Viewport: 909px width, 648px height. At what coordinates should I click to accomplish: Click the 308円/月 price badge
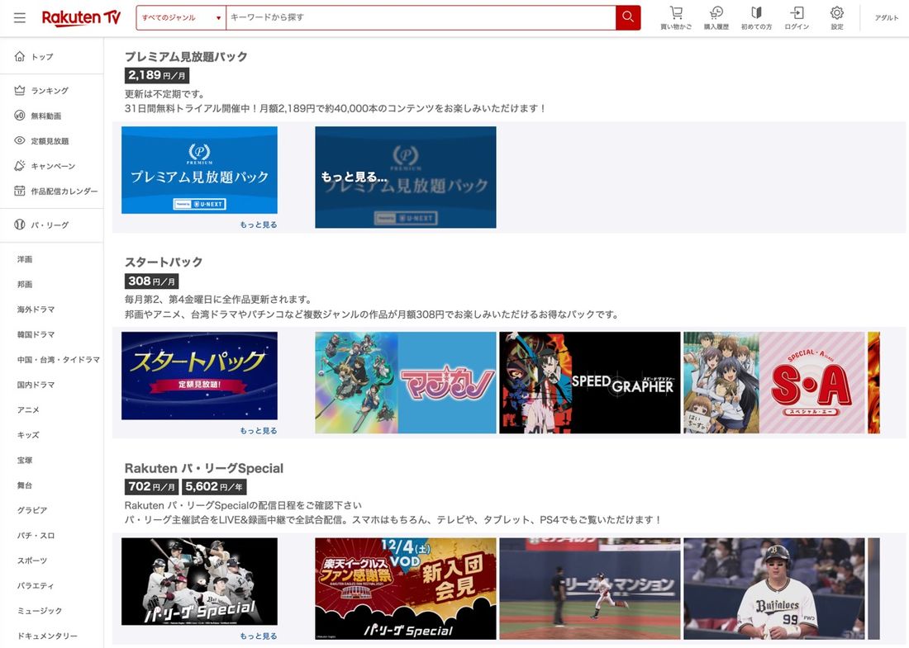coord(151,281)
